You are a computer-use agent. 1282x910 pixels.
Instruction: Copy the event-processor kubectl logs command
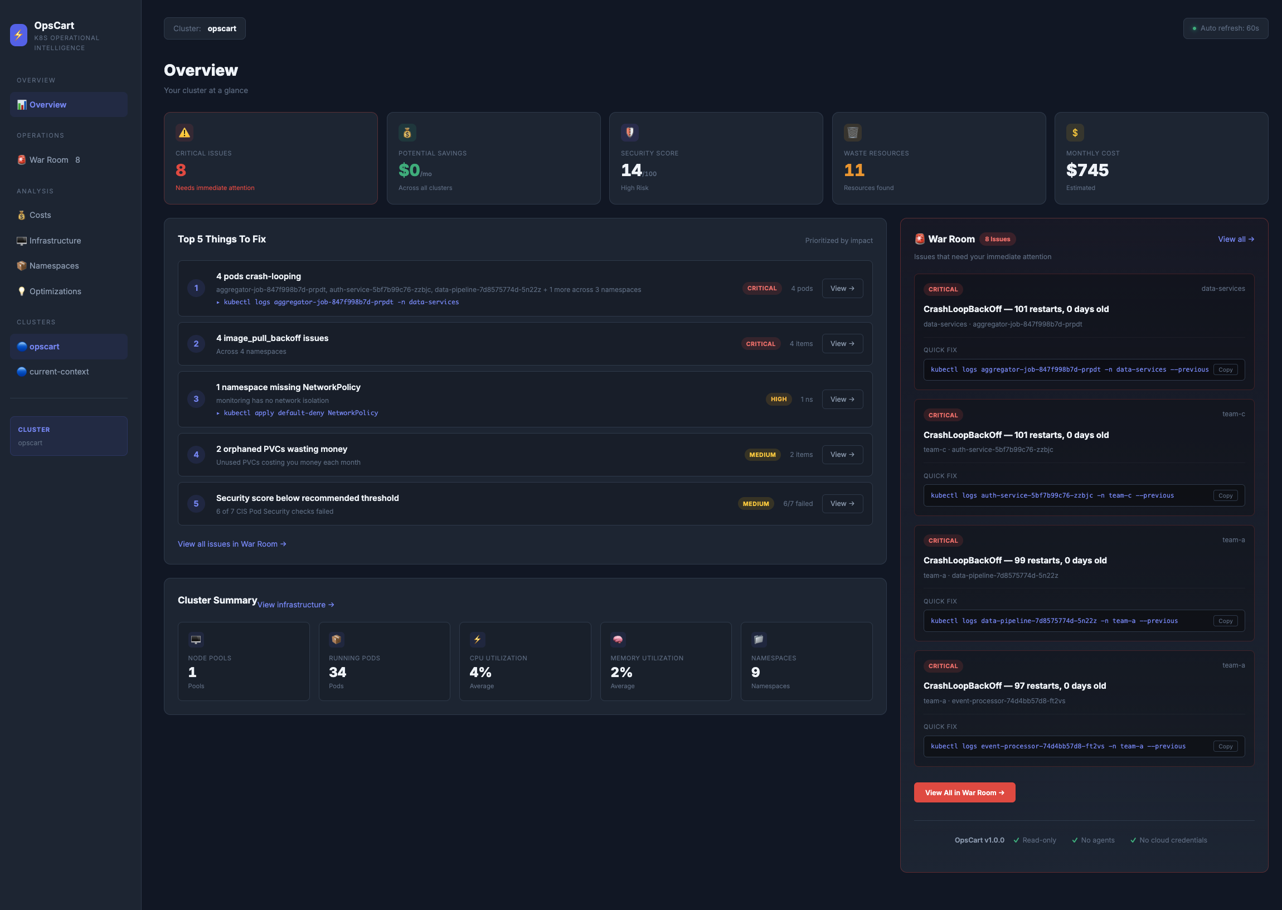[1225, 746]
